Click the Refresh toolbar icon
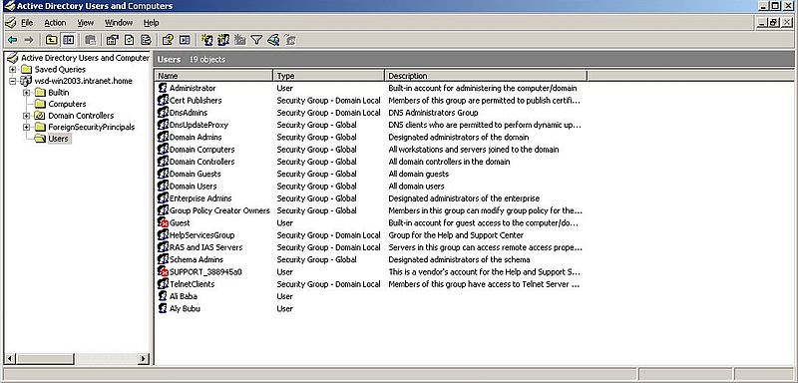798x383 pixels. [x=130, y=40]
